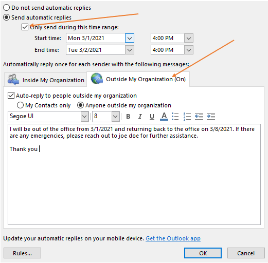This screenshot has width=268, height=263.
Task: Uncheck Only send during this time range
Action: click(x=25, y=27)
